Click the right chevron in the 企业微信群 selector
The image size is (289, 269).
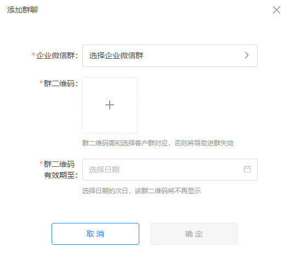(247, 55)
